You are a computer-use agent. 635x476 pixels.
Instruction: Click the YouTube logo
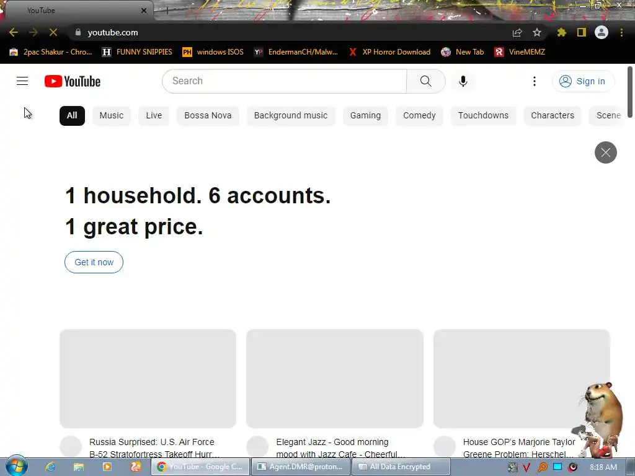coord(73,81)
